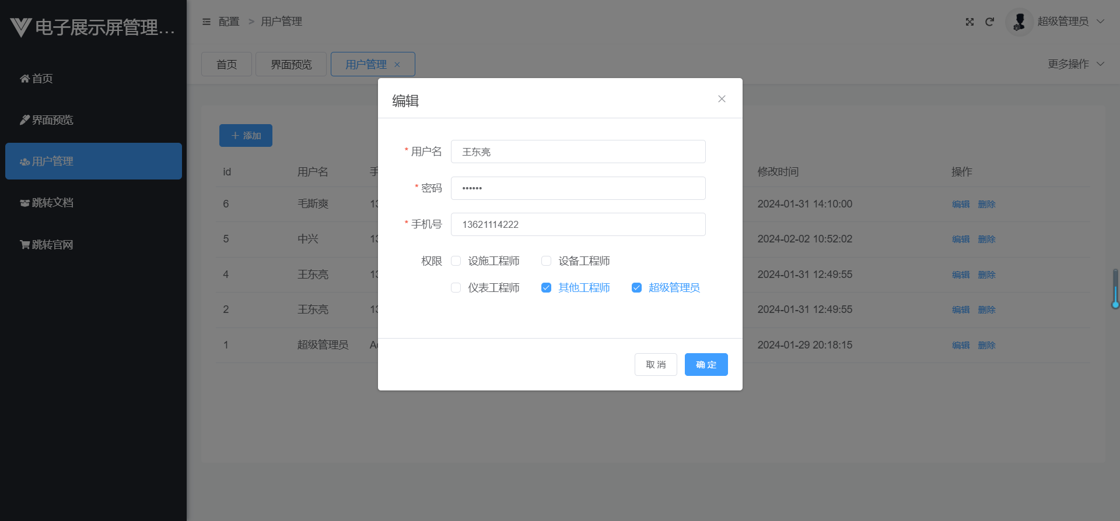Image resolution: width=1120 pixels, height=521 pixels.
Task: Click the 界面预览 brush icon in sidebar
Action: tap(24, 120)
